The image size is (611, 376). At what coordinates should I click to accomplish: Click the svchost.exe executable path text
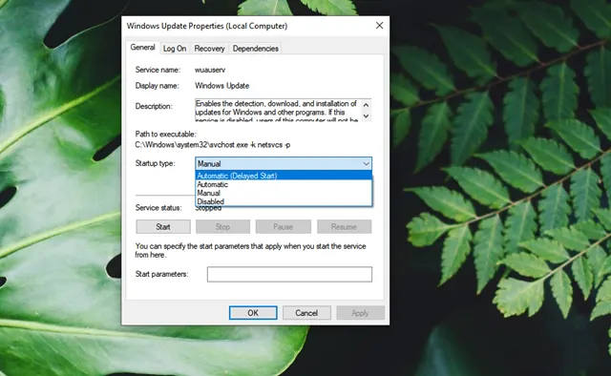tap(213, 145)
